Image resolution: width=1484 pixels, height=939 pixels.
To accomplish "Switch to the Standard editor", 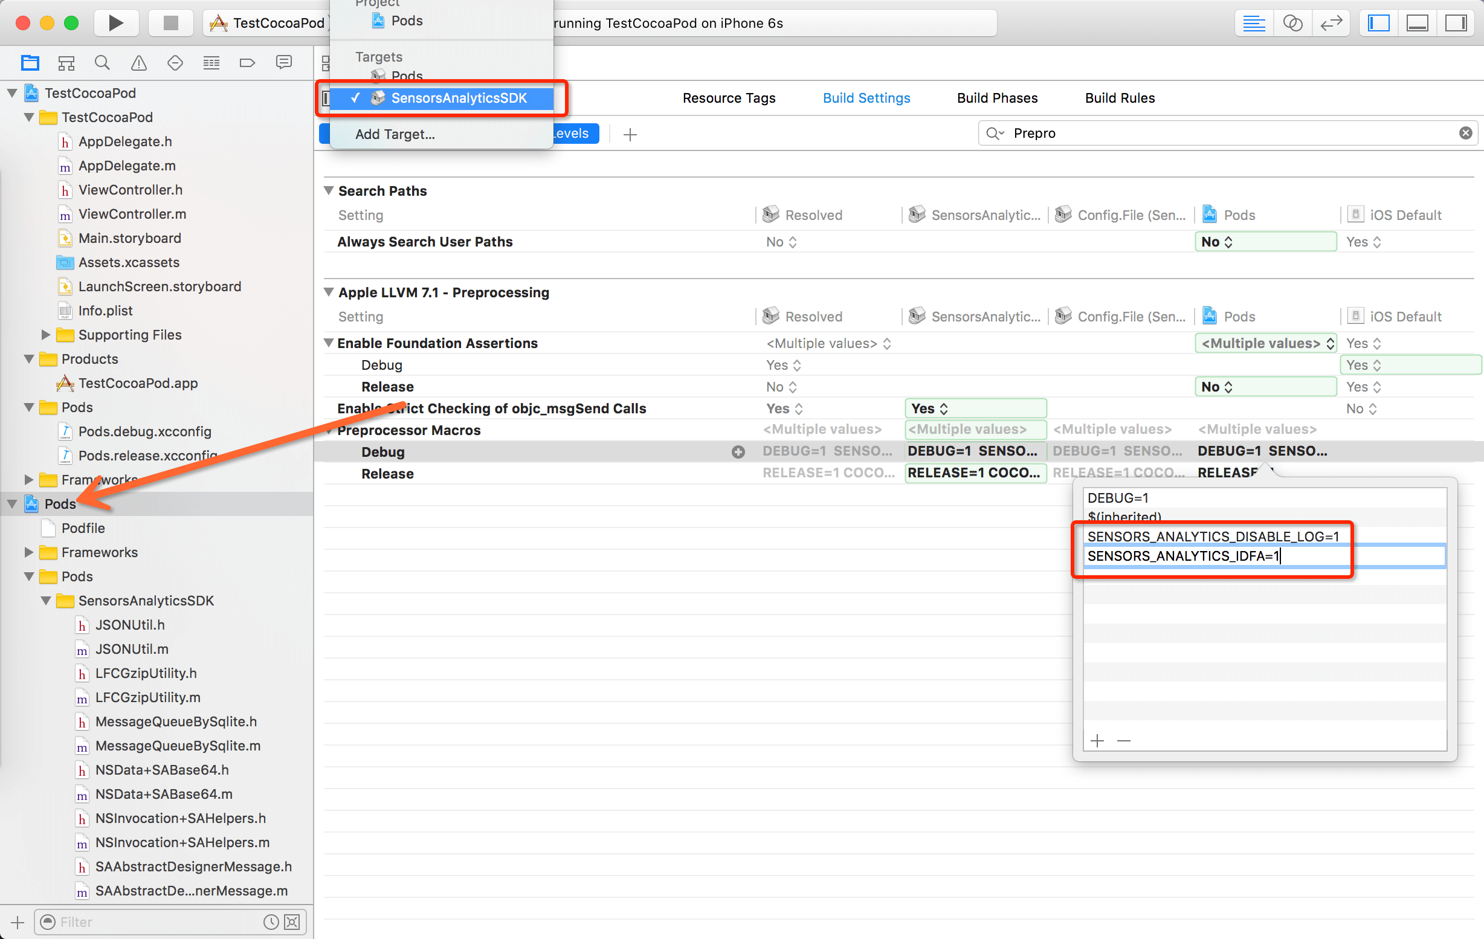I will click(x=1254, y=24).
